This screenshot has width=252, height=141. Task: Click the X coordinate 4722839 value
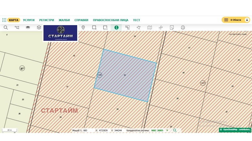tap(103, 130)
